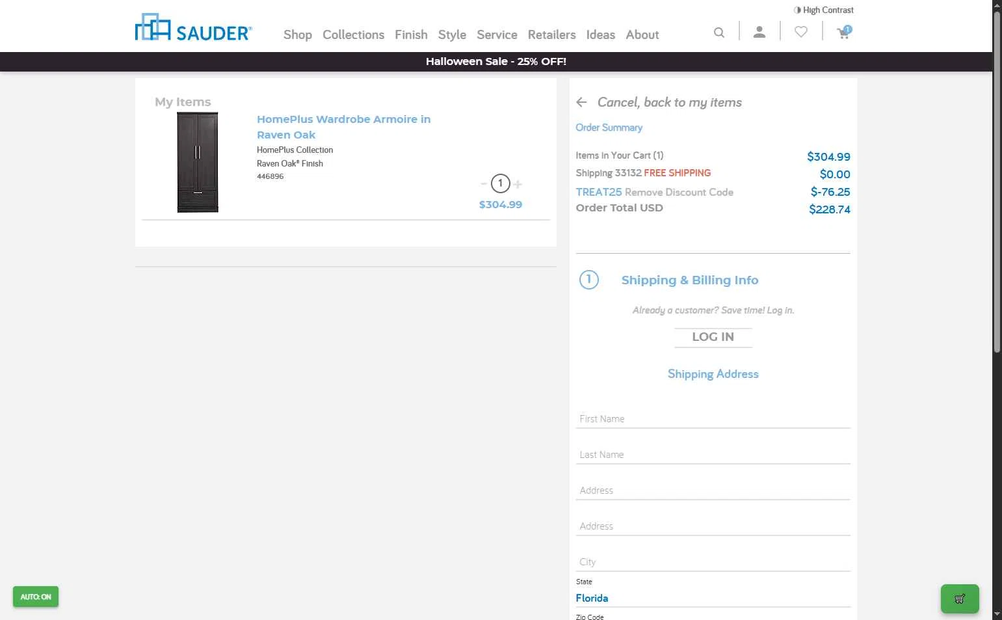Click the Halloween Sale banner
This screenshot has height=620, width=1002.
496,61
